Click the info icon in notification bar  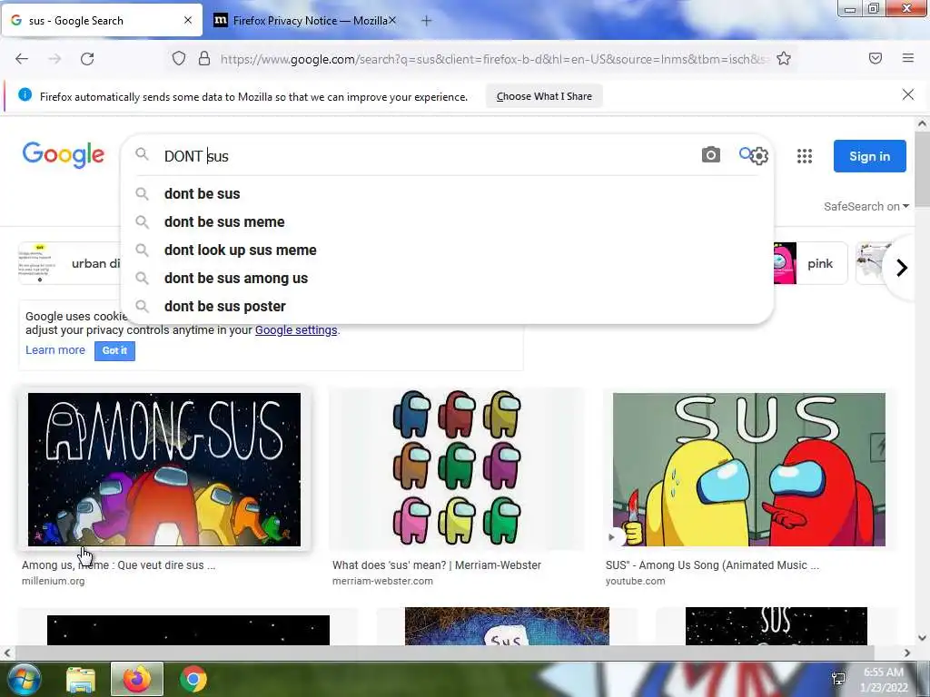click(25, 94)
